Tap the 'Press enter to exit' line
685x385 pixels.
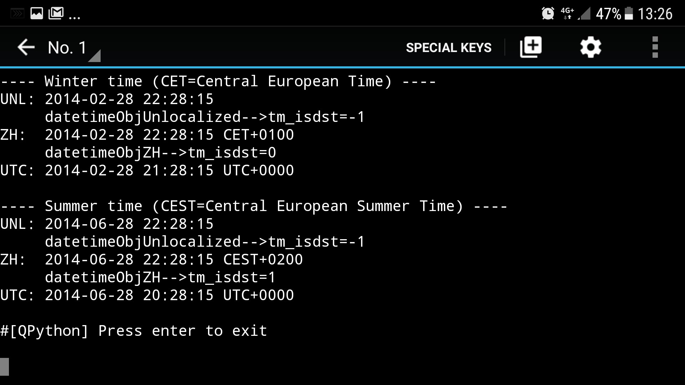(x=134, y=331)
